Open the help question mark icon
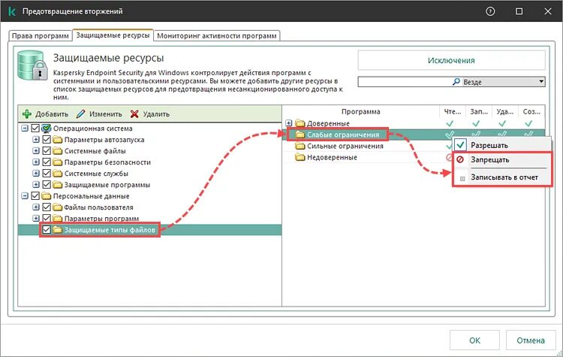 click(x=490, y=11)
